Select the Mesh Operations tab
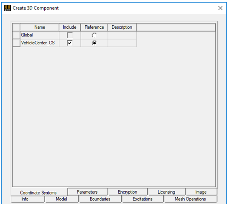 190,199
